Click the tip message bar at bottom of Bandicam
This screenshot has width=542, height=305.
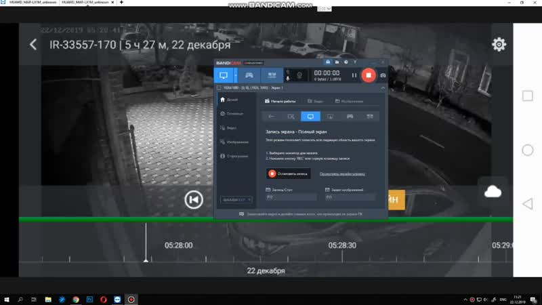click(x=301, y=214)
